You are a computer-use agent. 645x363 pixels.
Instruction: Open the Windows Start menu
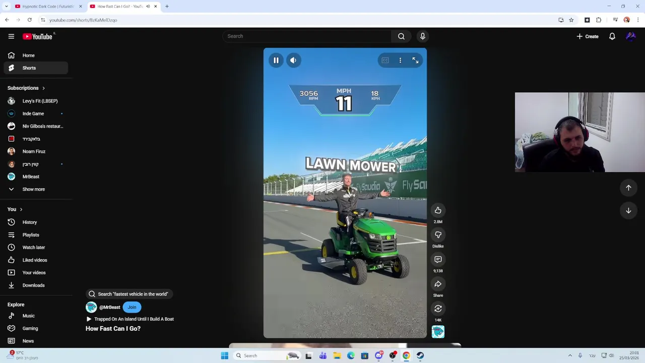click(x=225, y=355)
